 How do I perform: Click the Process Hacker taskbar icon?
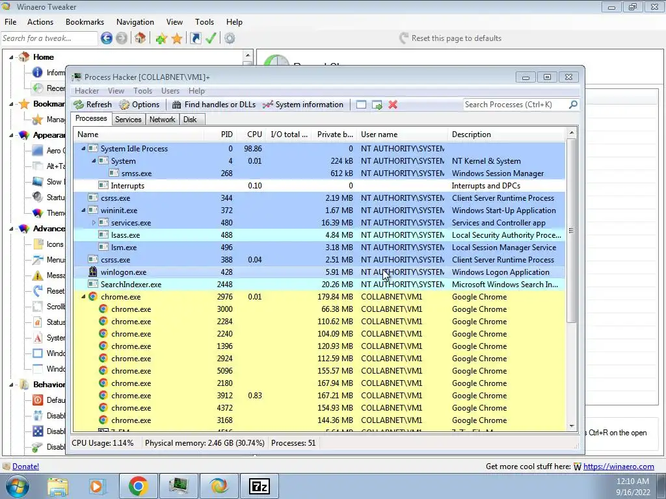click(178, 486)
